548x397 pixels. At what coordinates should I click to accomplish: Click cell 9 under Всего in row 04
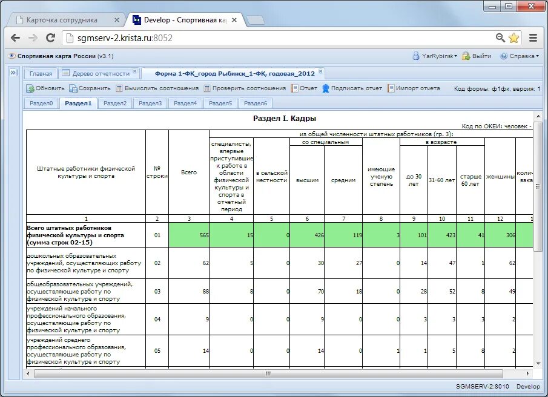tap(189, 319)
